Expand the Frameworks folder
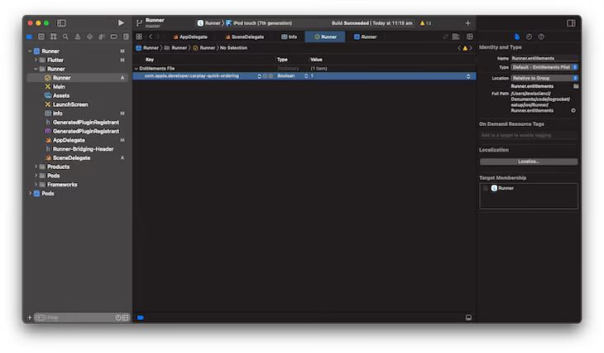The height and width of the screenshot is (353, 604). click(36, 185)
